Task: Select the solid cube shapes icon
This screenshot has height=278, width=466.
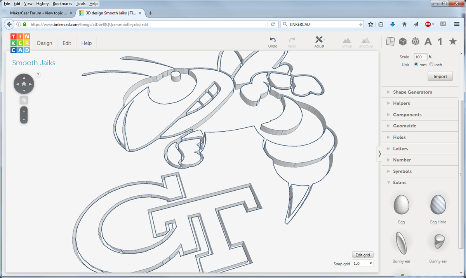Action: (x=403, y=41)
